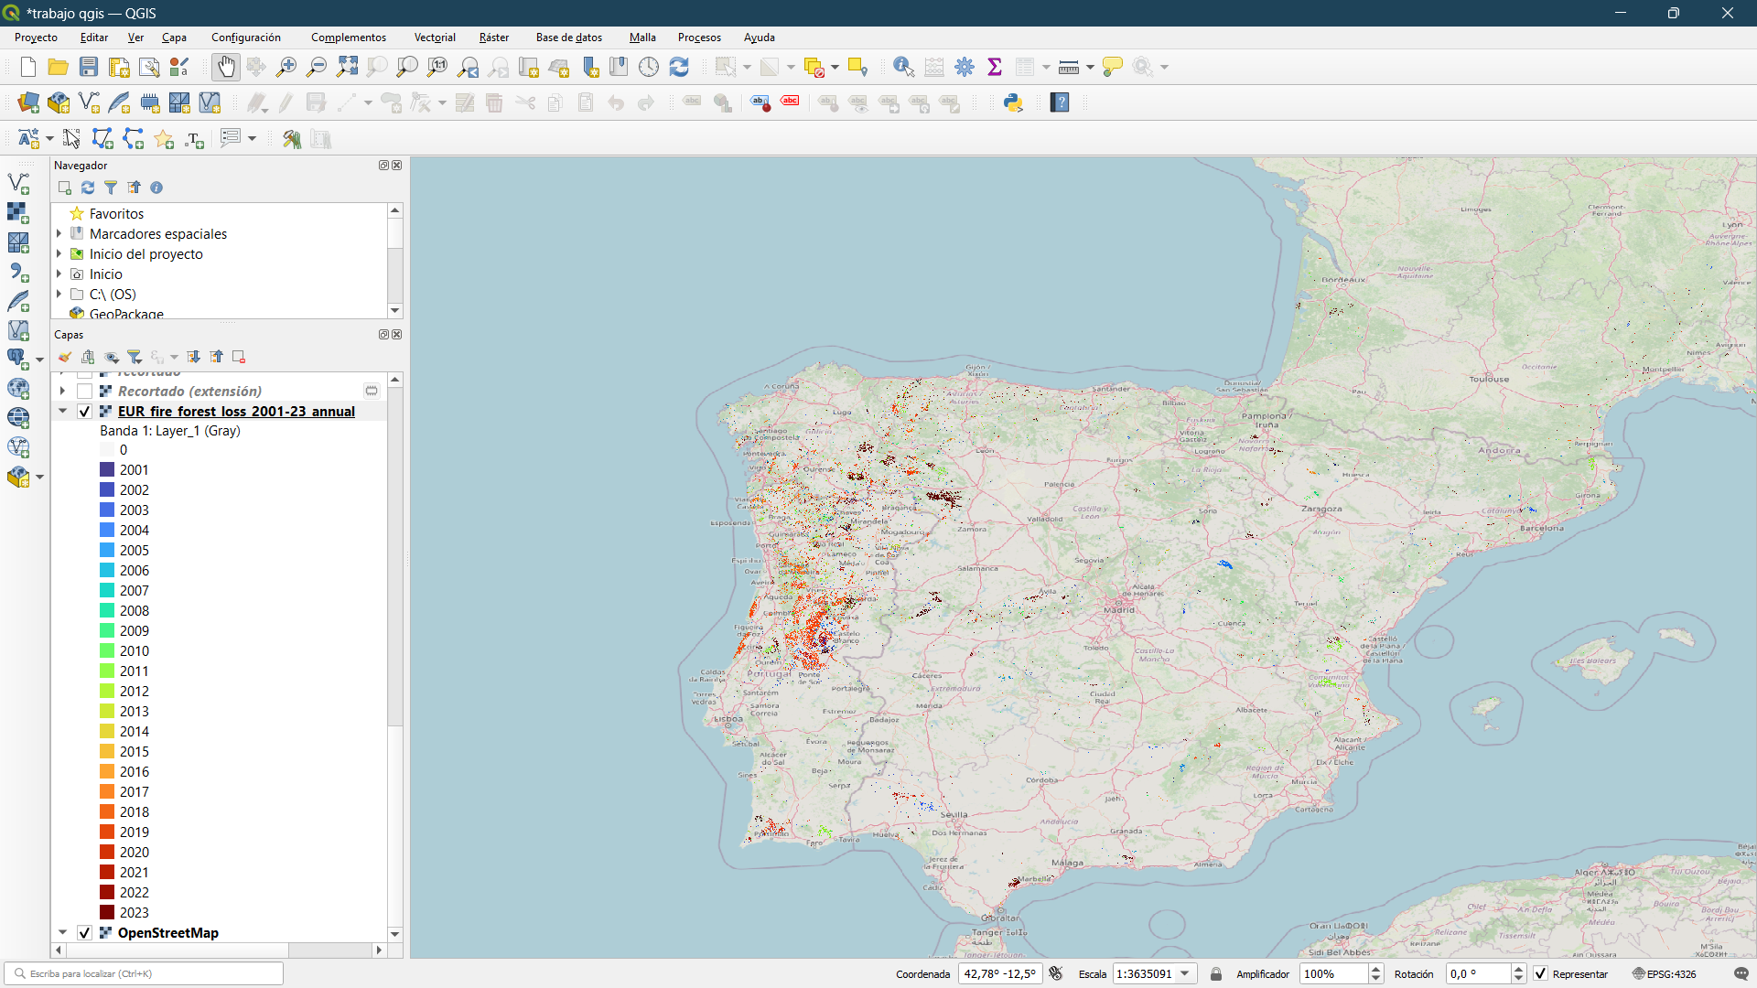
Task: Open the Processing Toolbox gear icon
Action: (x=965, y=67)
